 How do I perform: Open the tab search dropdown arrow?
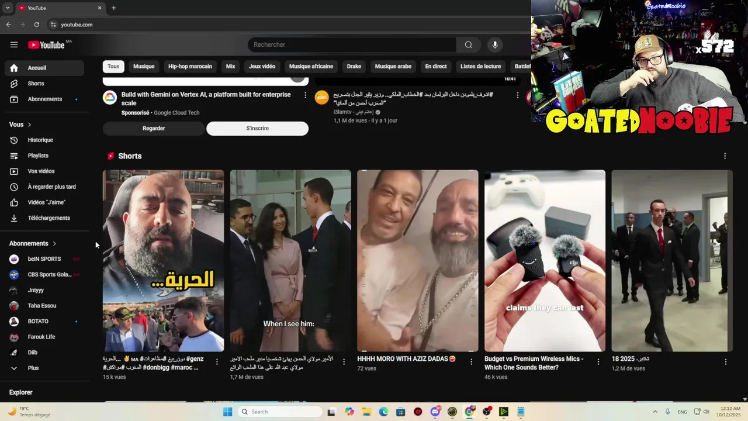(8, 8)
